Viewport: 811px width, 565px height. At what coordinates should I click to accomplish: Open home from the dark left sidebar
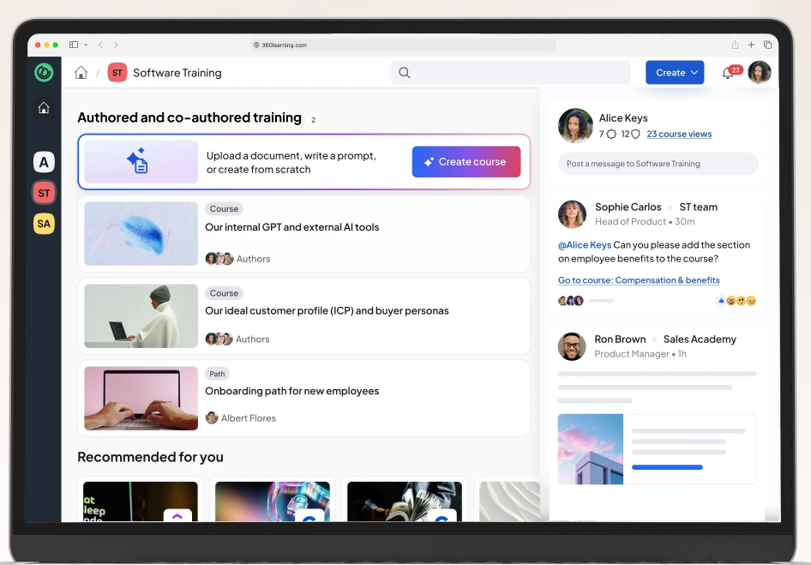[x=44, y=108]
